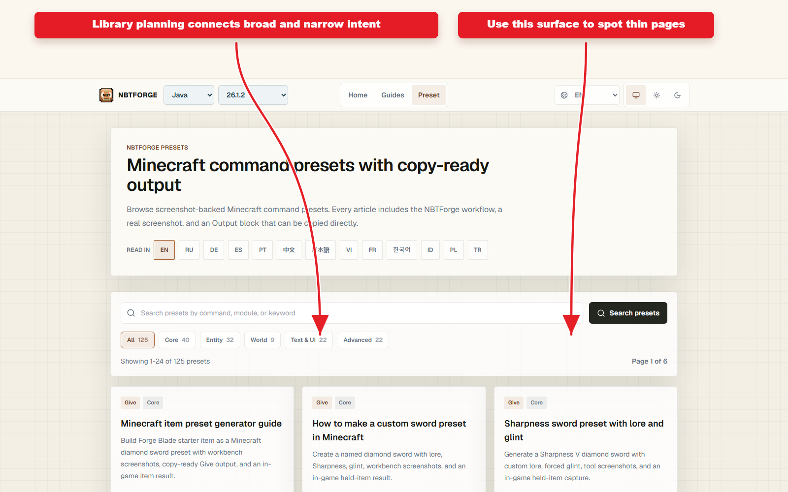Select DE reading language

[214, 250]
